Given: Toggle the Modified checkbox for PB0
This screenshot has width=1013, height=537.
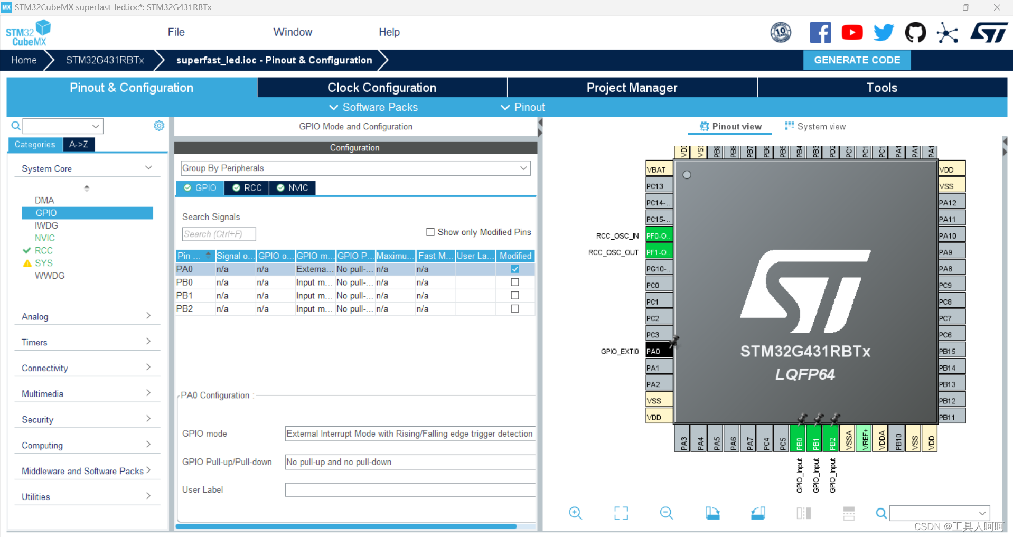Looking at the screenshot, I should pos(515,282).
